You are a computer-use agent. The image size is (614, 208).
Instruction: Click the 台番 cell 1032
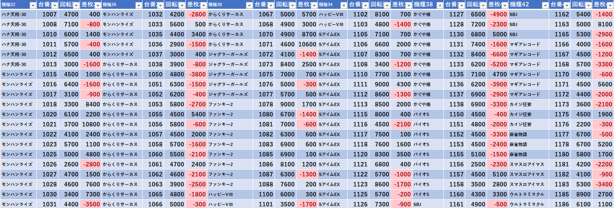pos(153,14)
